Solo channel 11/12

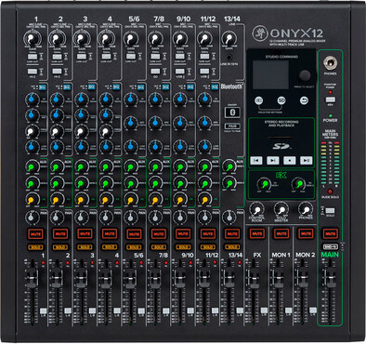tap(208, 247)
